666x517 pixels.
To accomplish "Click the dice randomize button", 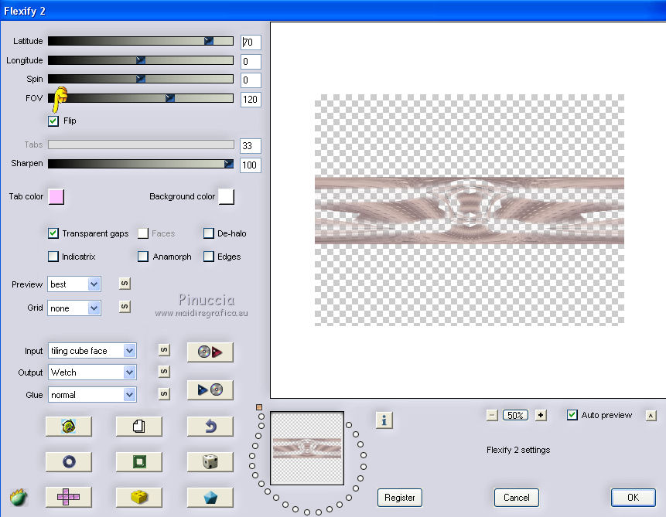I will [x=210, y=461].
